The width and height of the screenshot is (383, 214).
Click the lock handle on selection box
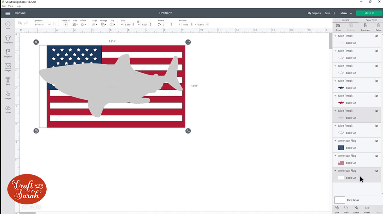pyautogui.click(x=36, y=131)
